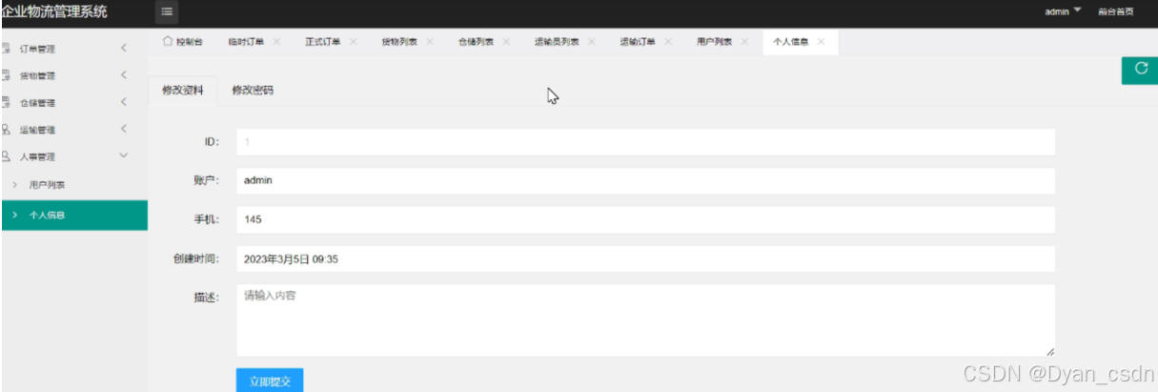Close the 仓储列表 tab

point(505,42)
